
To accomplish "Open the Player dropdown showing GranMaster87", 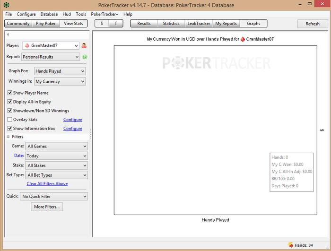I will pyautogui.click(x=51, y=45).
